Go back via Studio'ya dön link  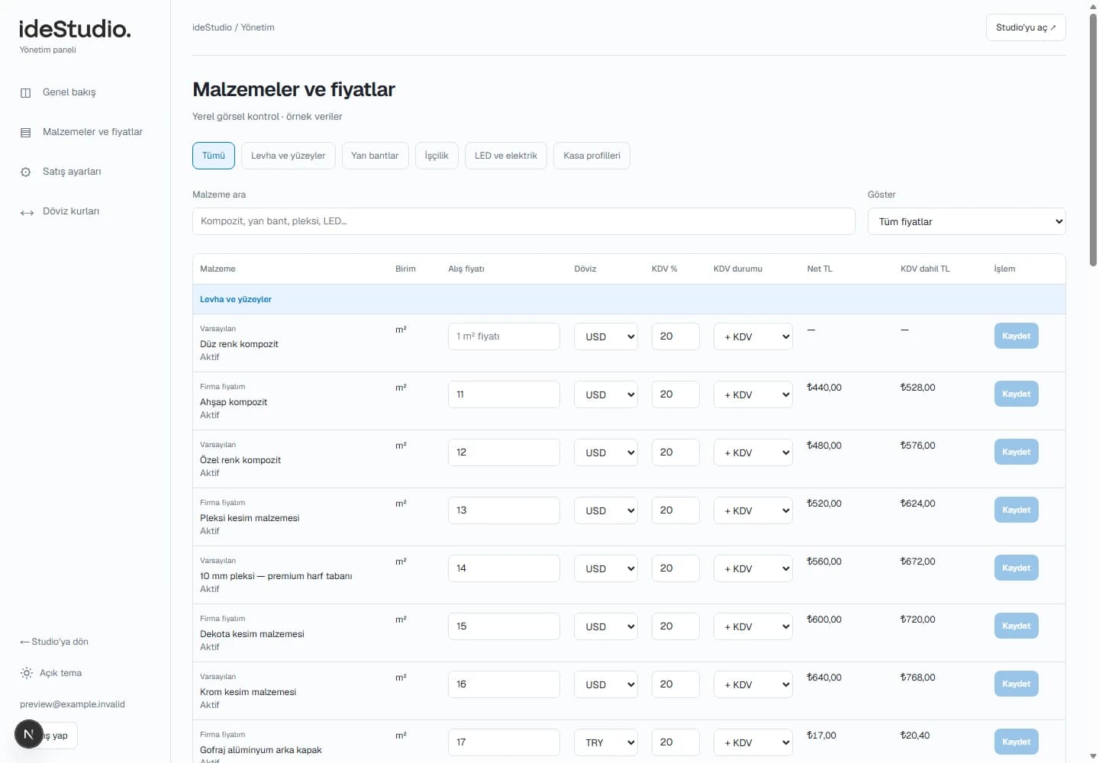[54, 642]
